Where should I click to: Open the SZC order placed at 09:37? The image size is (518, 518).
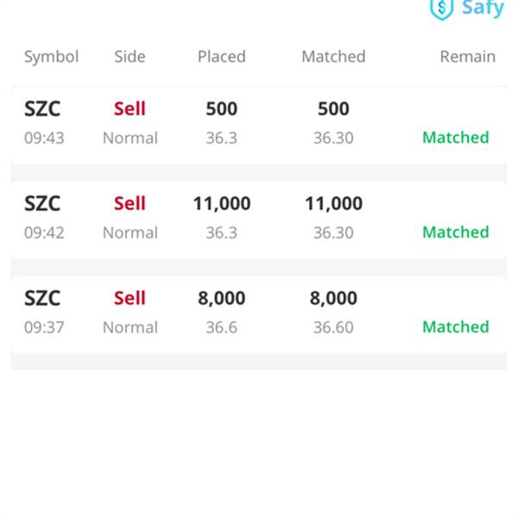click(259, 314)
